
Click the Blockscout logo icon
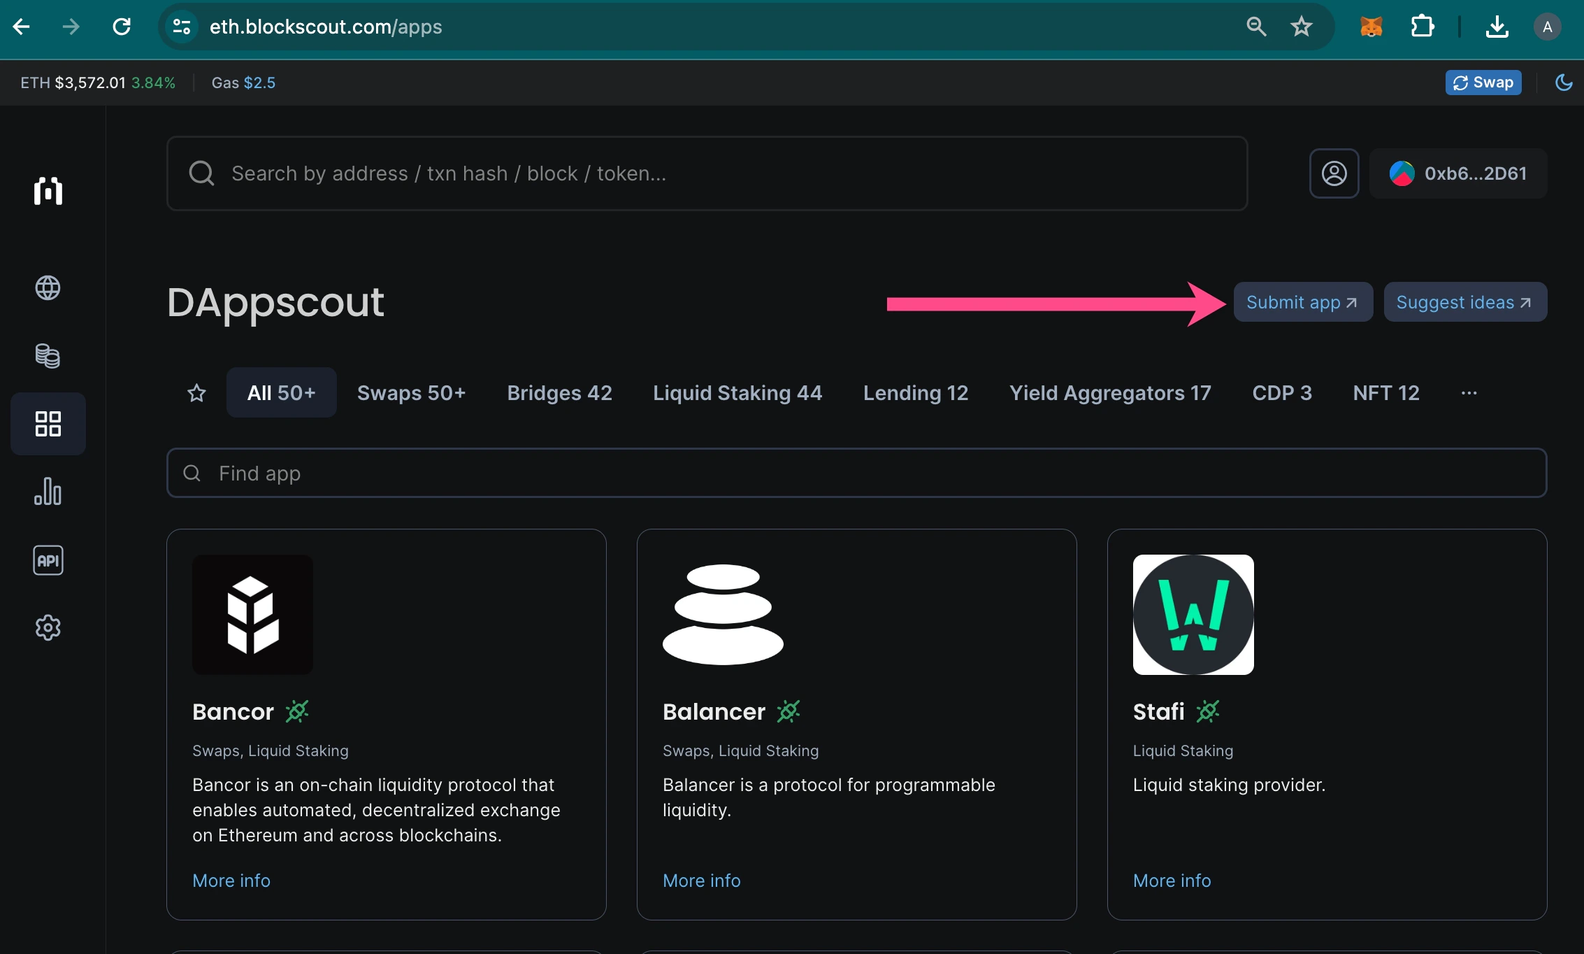[x=48, y=190]
